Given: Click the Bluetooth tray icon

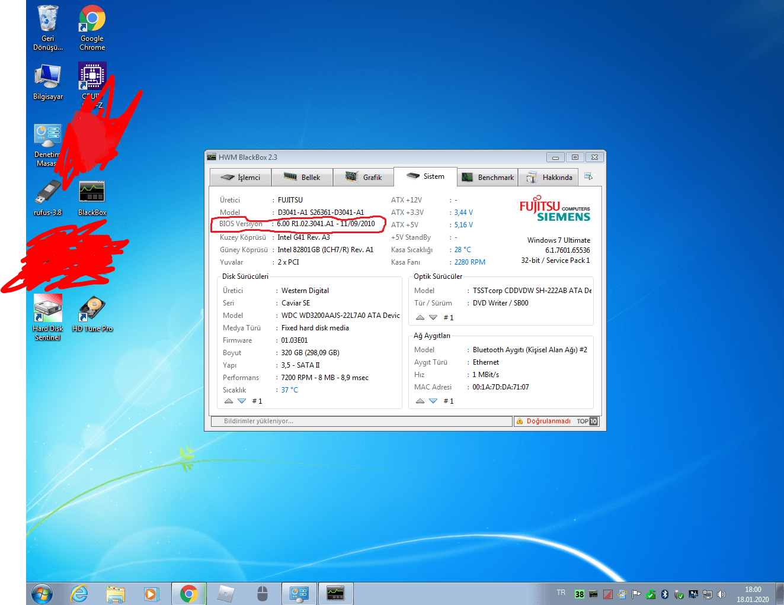Looking at the screenshot, I should click(x=665, y=594).
